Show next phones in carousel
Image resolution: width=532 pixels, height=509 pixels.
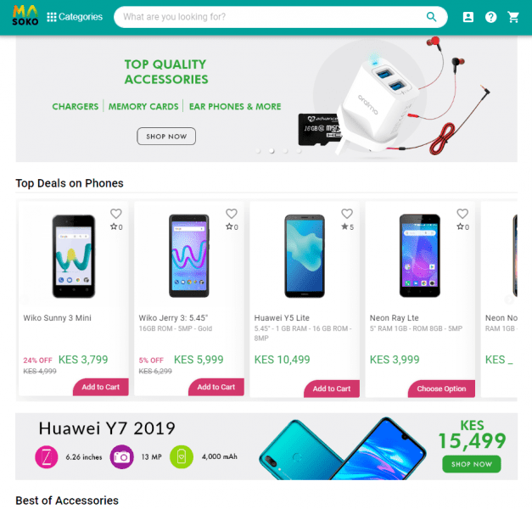click(x=509, y=299)
